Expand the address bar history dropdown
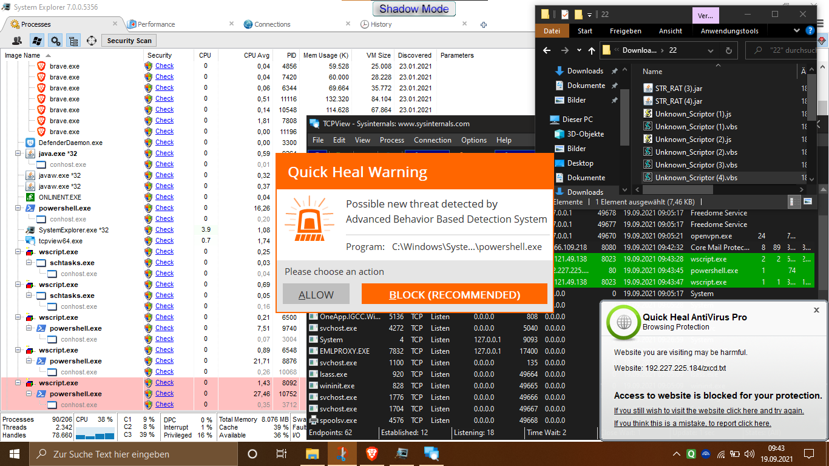 712,50
